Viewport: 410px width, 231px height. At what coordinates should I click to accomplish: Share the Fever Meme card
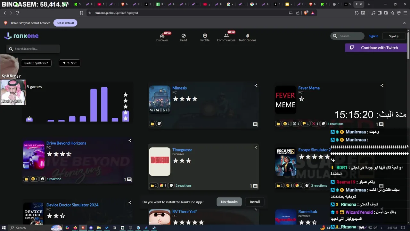coord(381,85)
